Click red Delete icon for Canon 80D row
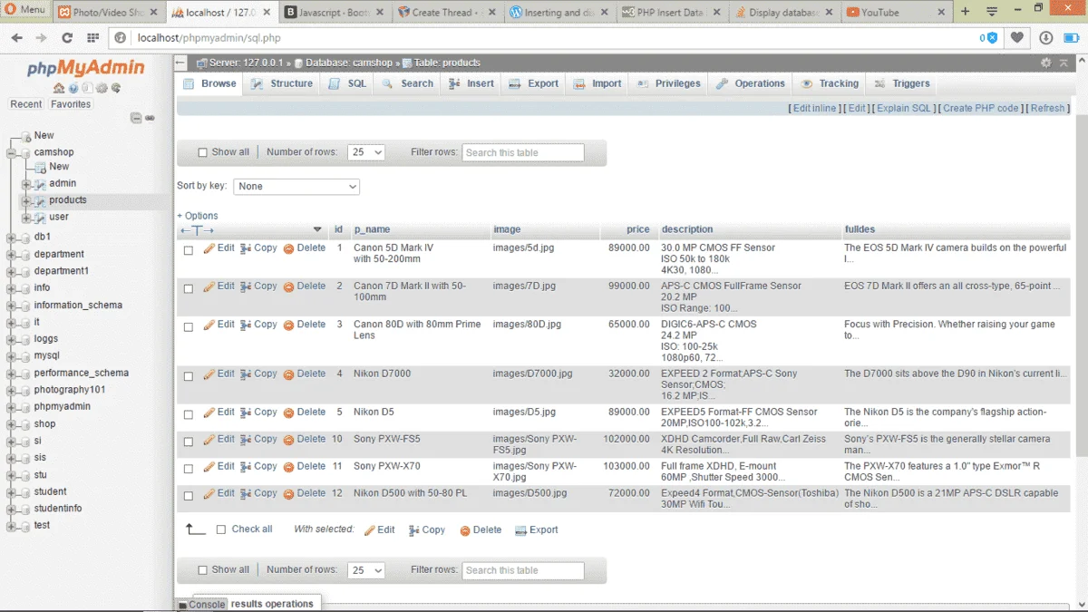The width and height of the screenshot is (1088, 612). (289, 325)
